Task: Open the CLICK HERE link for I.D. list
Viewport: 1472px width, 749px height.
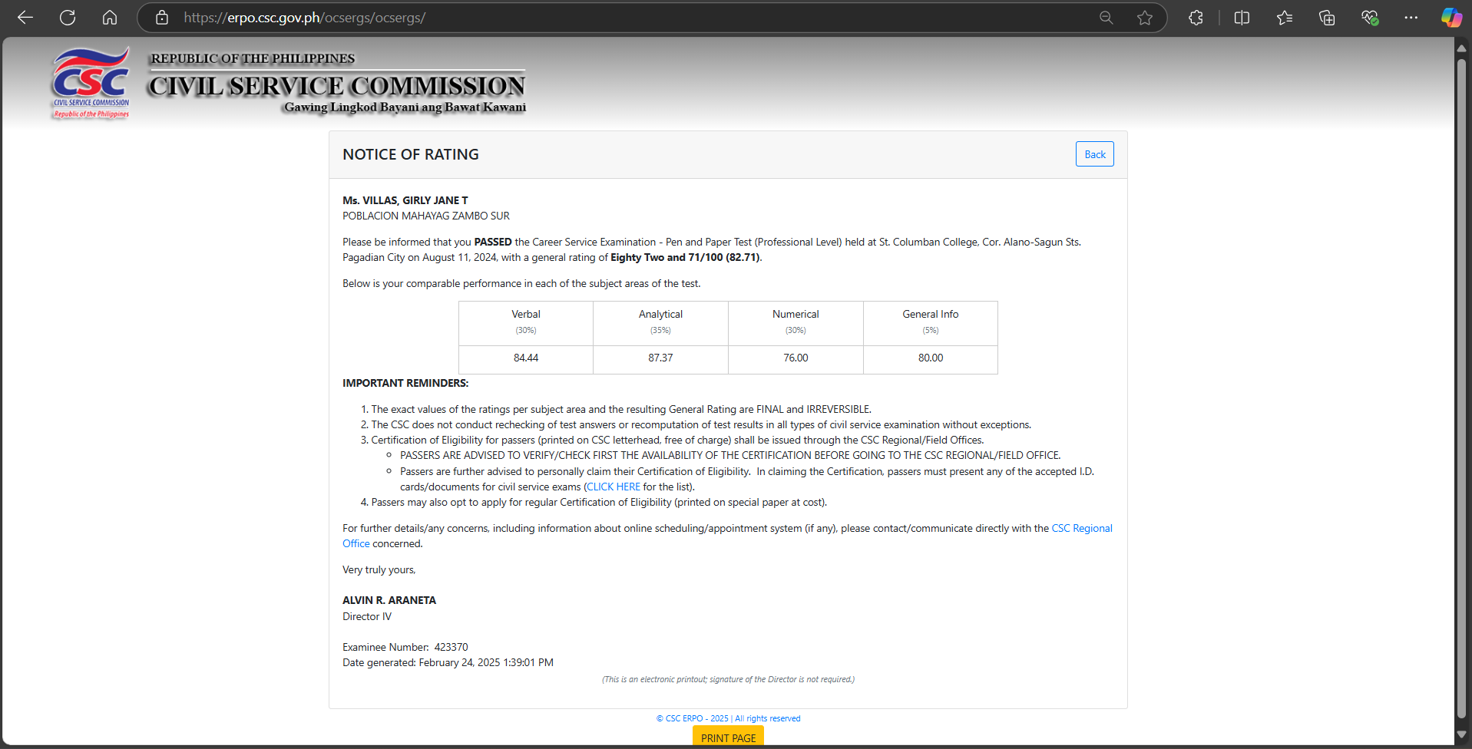Action: (614, 487)
